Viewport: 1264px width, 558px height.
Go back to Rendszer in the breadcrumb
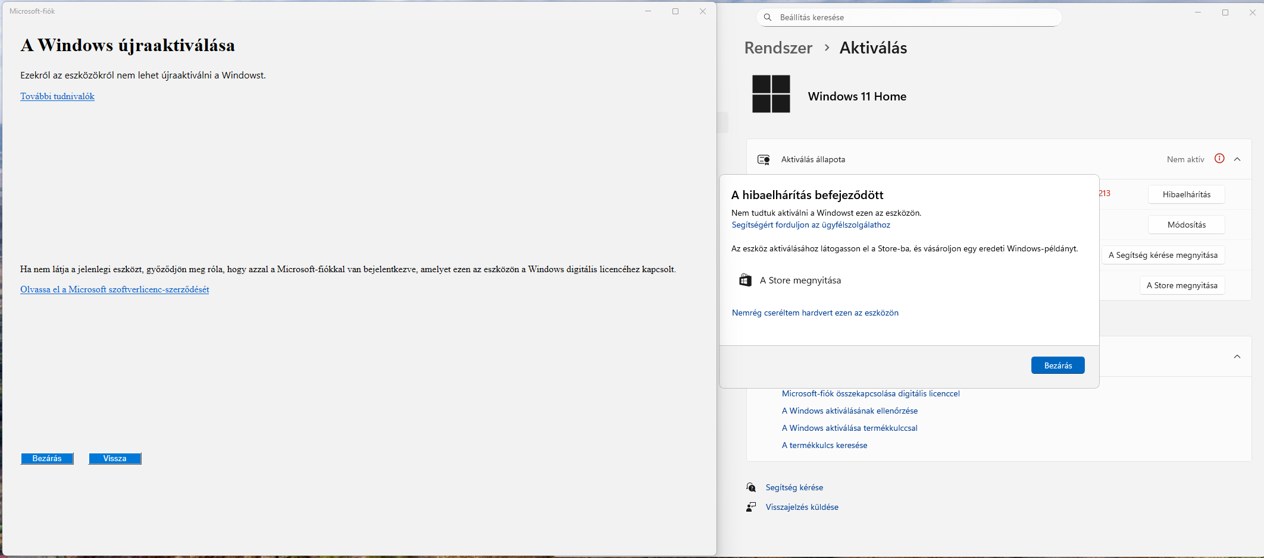(778, 48)
